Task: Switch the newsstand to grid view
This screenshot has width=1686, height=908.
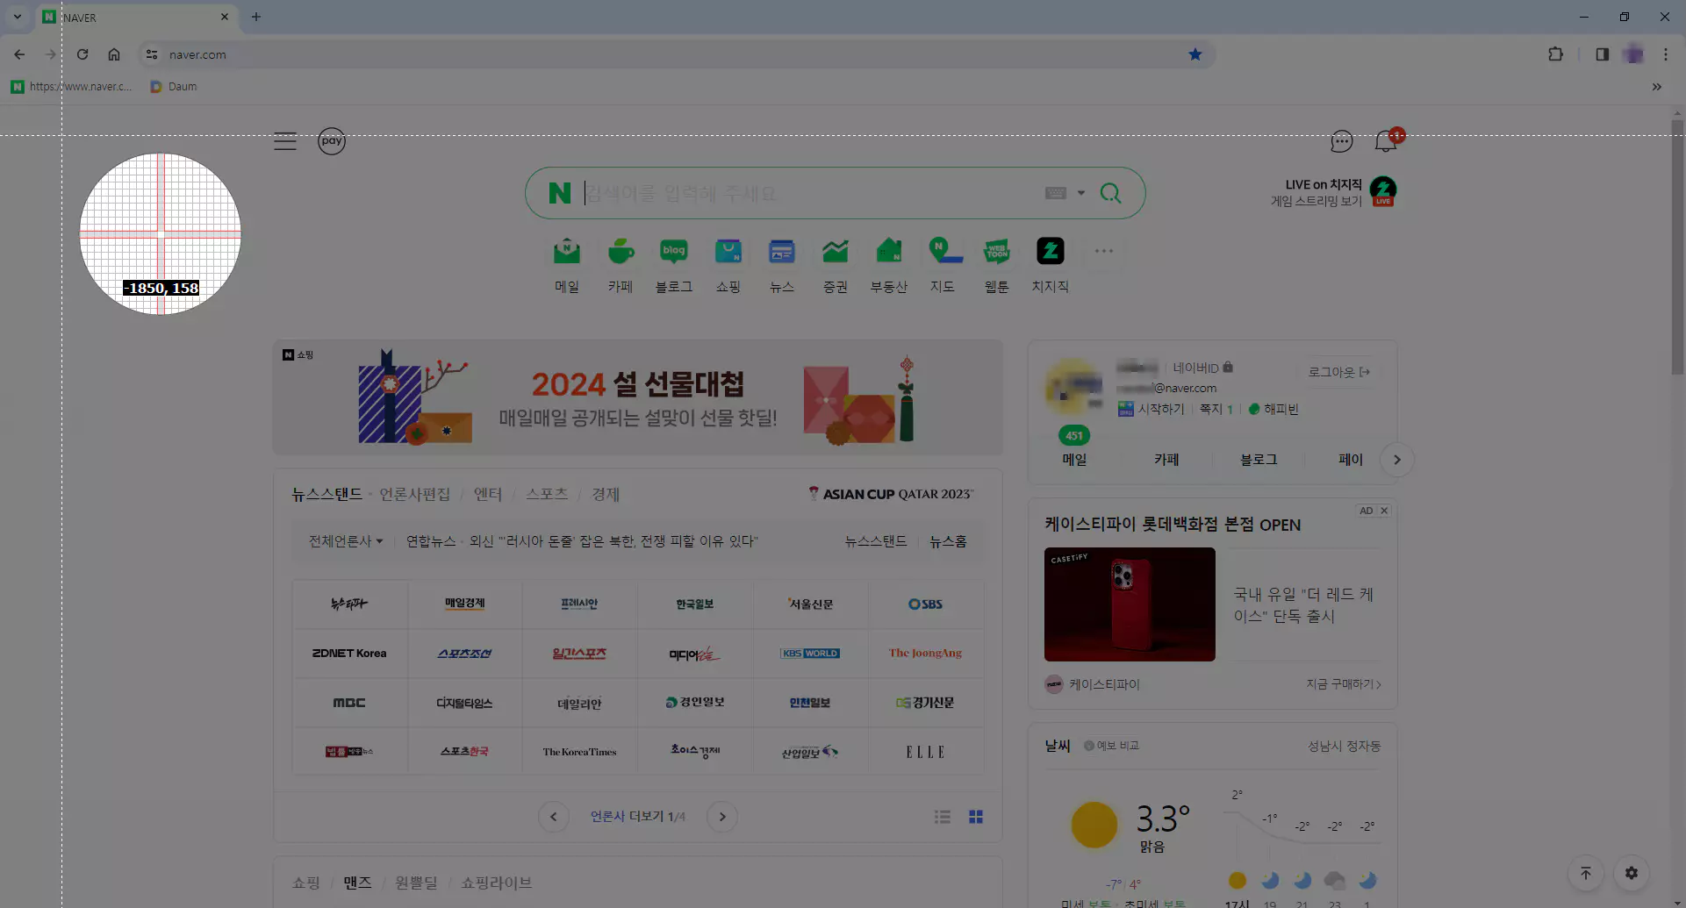Action: point(976,817)
